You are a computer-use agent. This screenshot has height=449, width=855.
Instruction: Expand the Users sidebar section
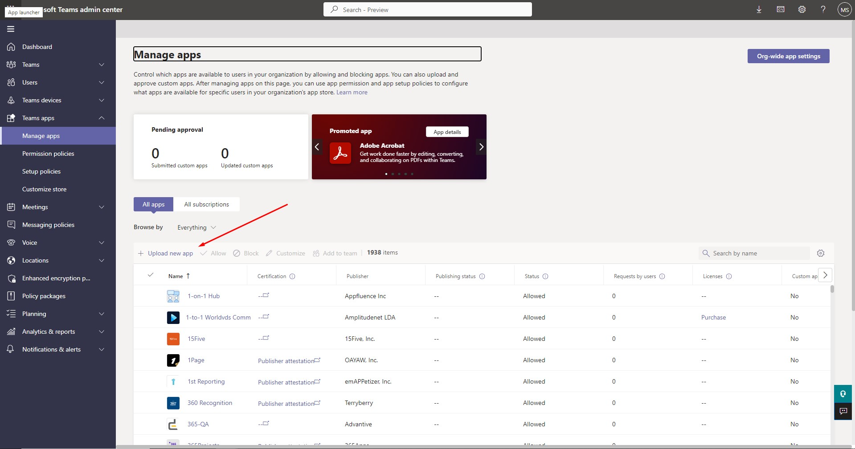point(102,82)
